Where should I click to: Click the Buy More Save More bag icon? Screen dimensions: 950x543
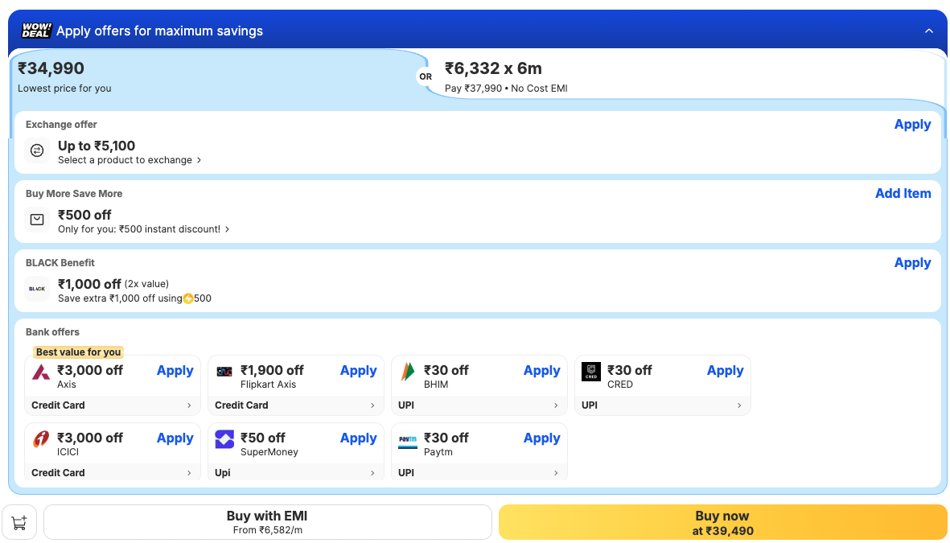click(x=37, y=220)
